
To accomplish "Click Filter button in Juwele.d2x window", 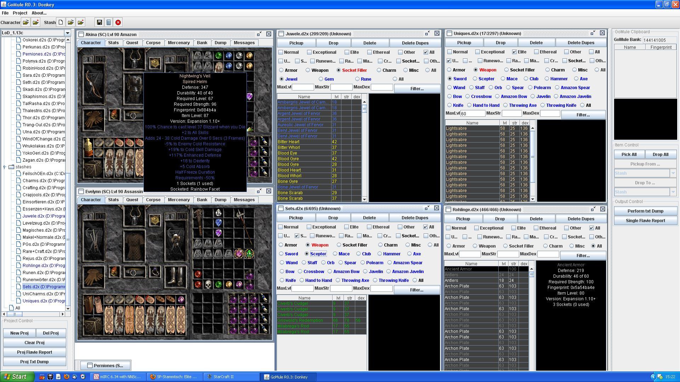I will tap(417, 88).
